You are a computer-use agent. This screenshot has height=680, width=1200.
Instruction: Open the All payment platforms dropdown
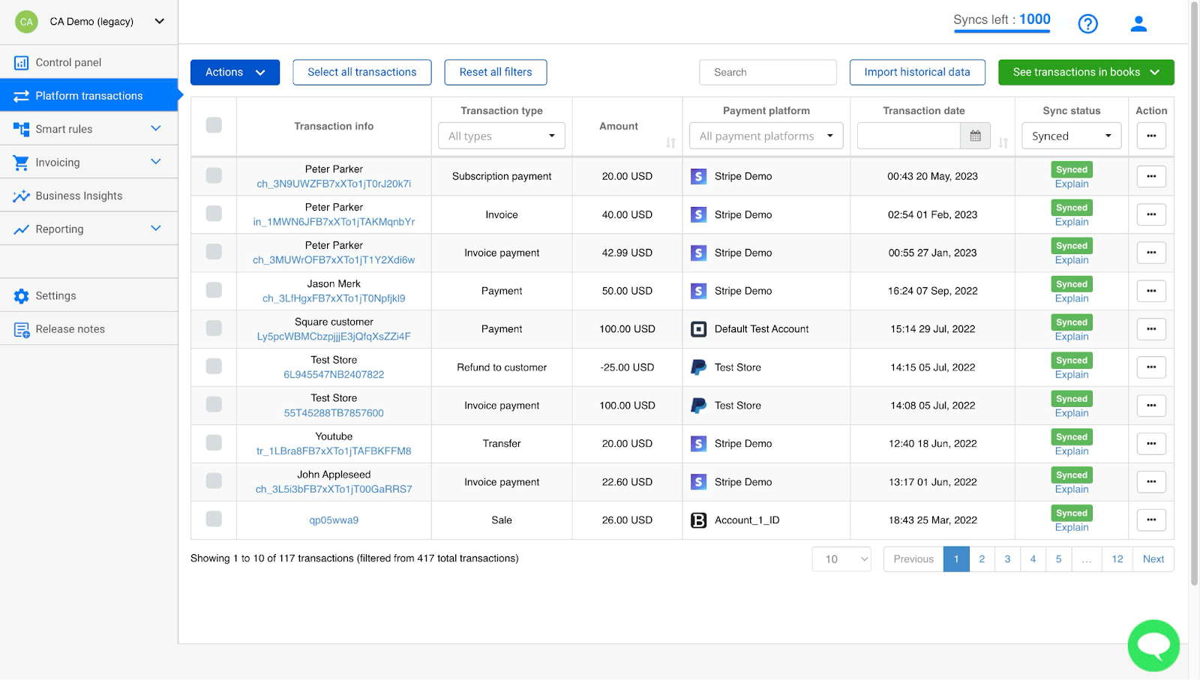coord(765,136)
